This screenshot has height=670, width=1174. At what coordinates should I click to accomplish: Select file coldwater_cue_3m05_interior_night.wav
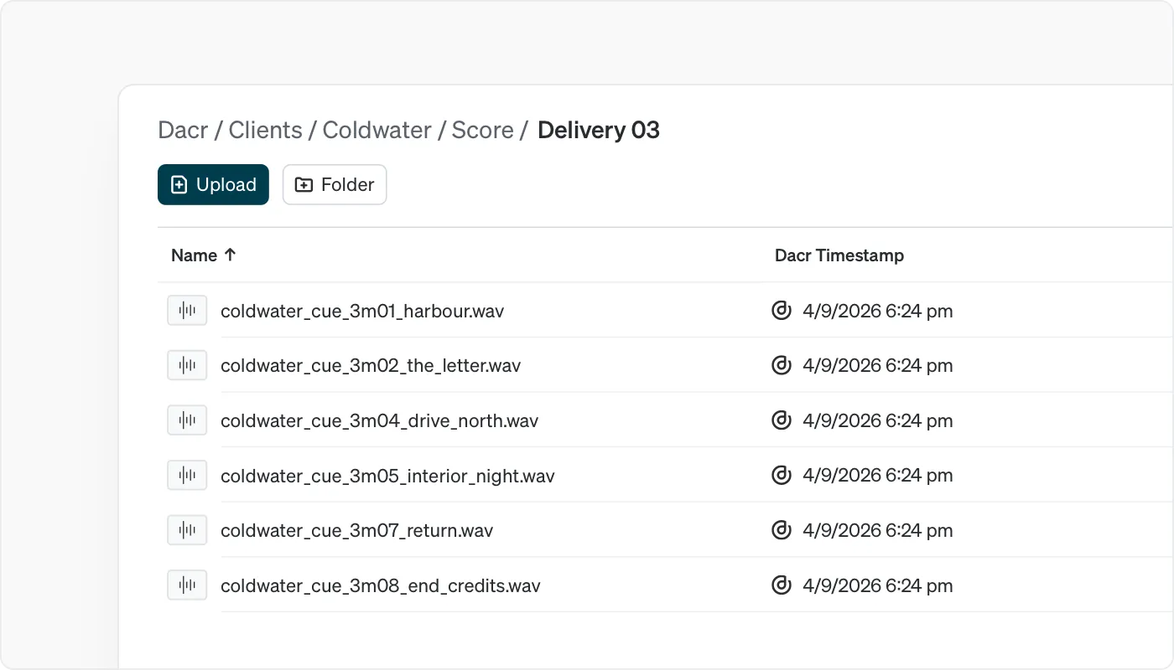[x=387, y=477]
